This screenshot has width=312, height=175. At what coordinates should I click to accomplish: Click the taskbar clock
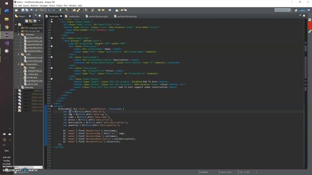click(6, 160)
